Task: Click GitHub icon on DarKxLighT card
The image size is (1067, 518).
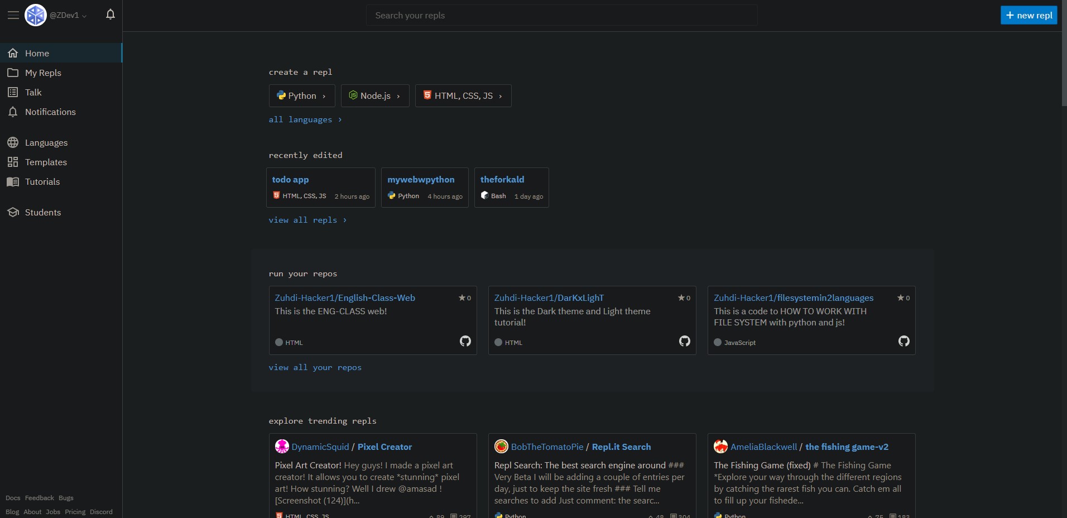Action: (x=685, y=341)
